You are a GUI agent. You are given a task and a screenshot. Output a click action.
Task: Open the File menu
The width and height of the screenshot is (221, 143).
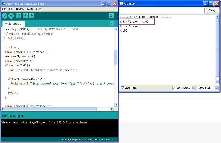click(x=4, y=9)
